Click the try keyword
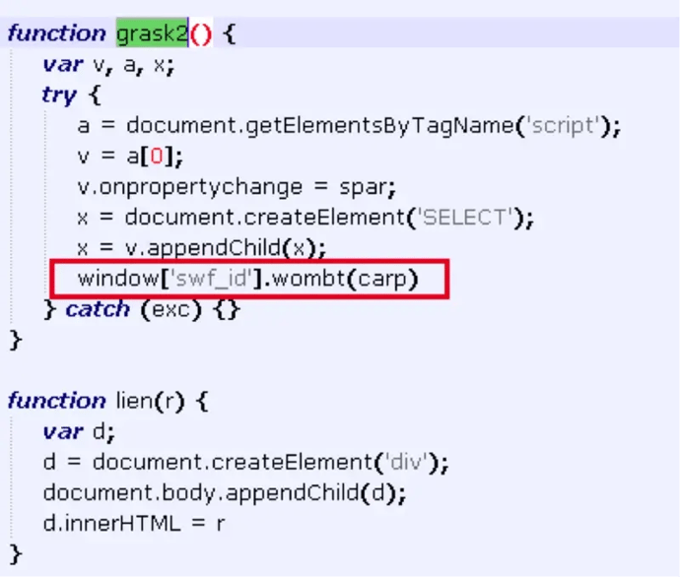The height and width of the screenshot is (577, 680). [59, 96]
